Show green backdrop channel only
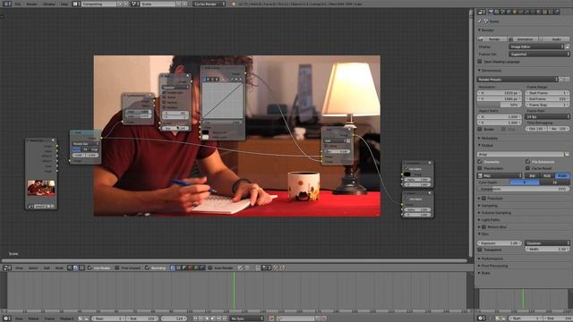This screenshot has height=322, width=573. point(196,268)
